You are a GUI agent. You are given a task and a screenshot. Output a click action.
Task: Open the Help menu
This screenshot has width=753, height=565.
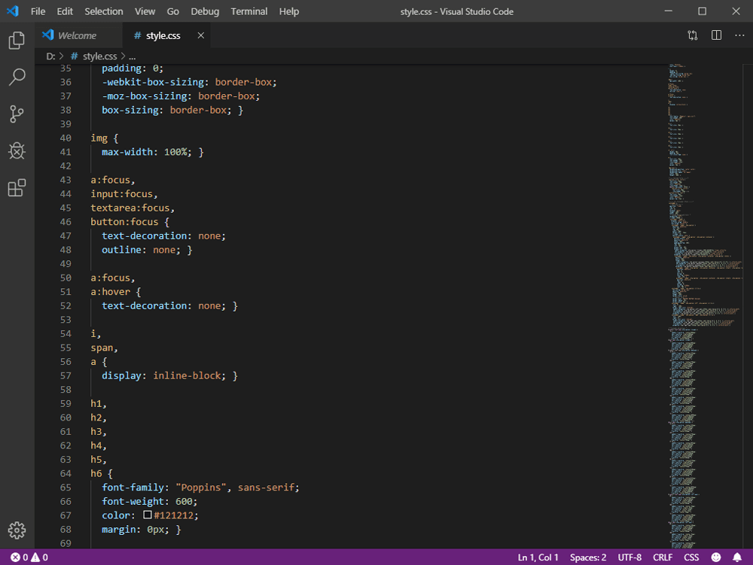coord(289,11)
